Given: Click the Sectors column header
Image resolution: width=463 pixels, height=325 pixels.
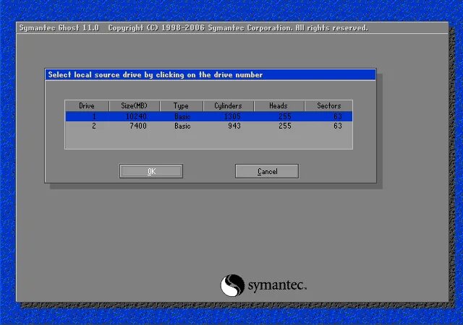Looking at the screenshot, I should pos(328,106).
